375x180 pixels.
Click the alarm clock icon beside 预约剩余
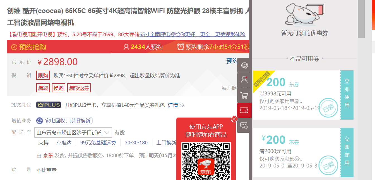(x=181, y=47)
